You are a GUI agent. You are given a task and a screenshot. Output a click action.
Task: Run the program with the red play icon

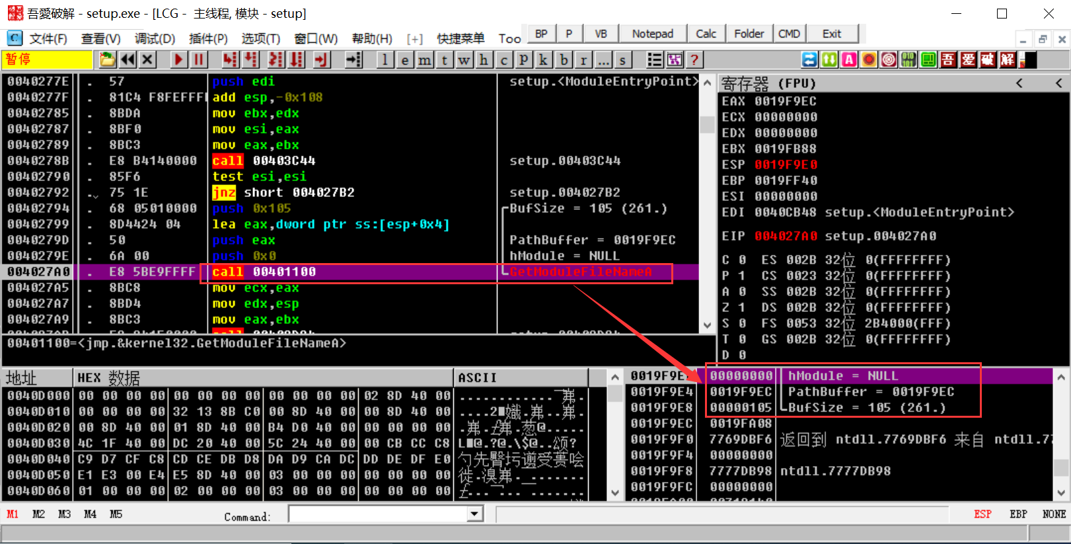pyautogui.click(x=178, y=60)
